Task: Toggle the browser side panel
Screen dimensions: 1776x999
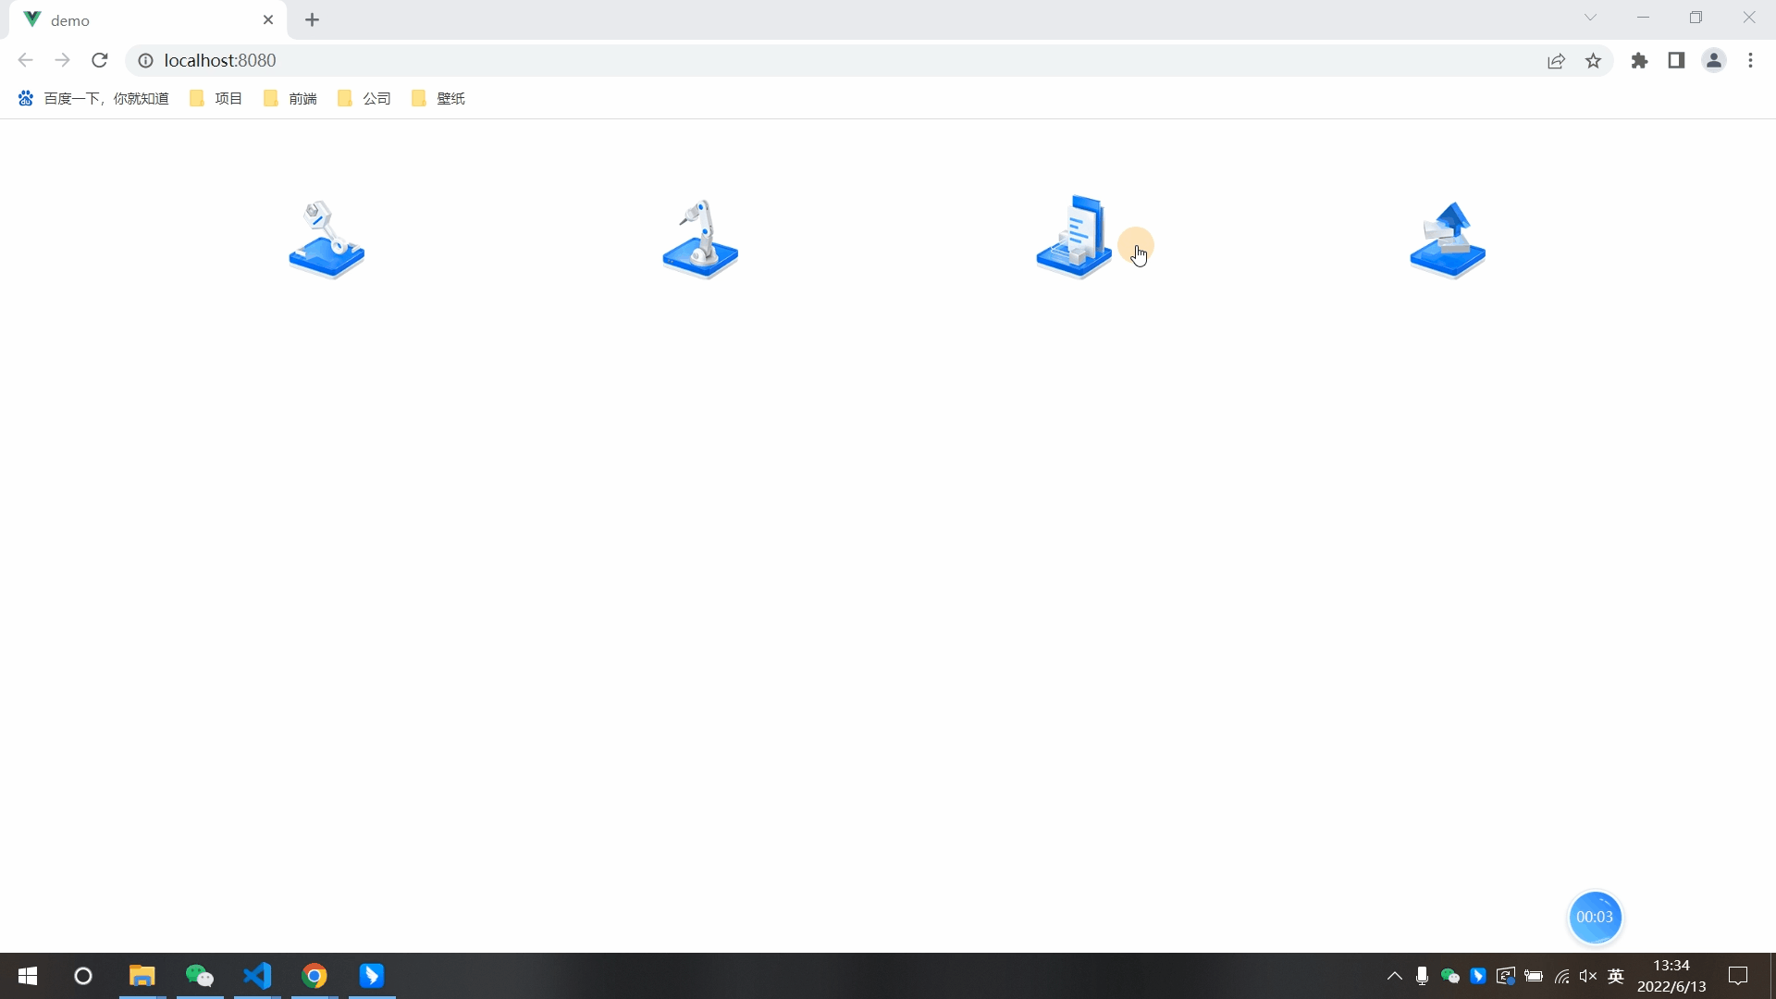Action: tap(1676, 61)
